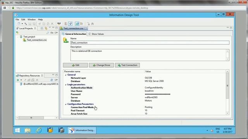Screen dimensions: 248x139
Task: Click the Server value wdflbmt2065
Action: [x=151, y=97]
